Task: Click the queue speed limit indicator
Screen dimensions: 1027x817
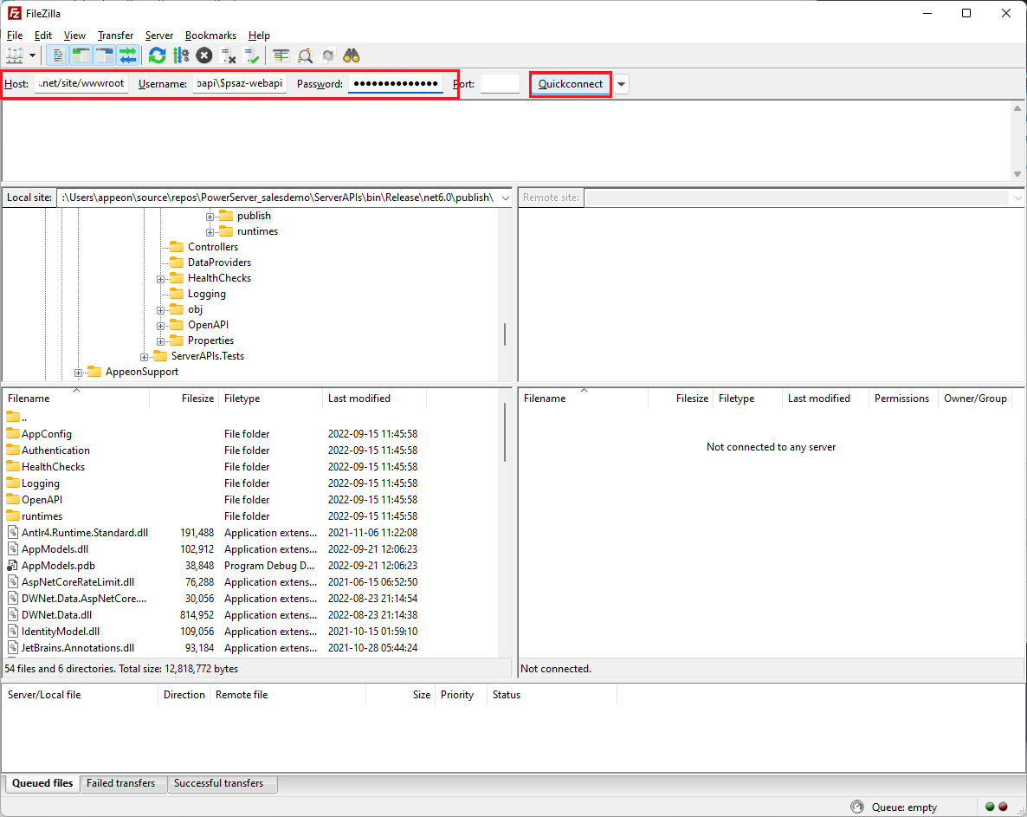Action: coord(856,806)
